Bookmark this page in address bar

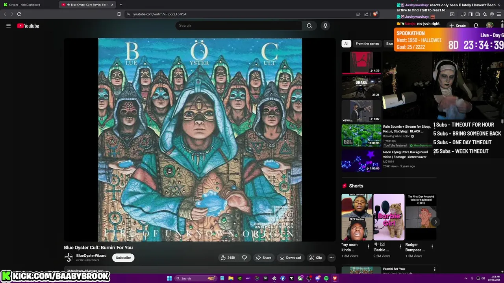tap(119, 14)
